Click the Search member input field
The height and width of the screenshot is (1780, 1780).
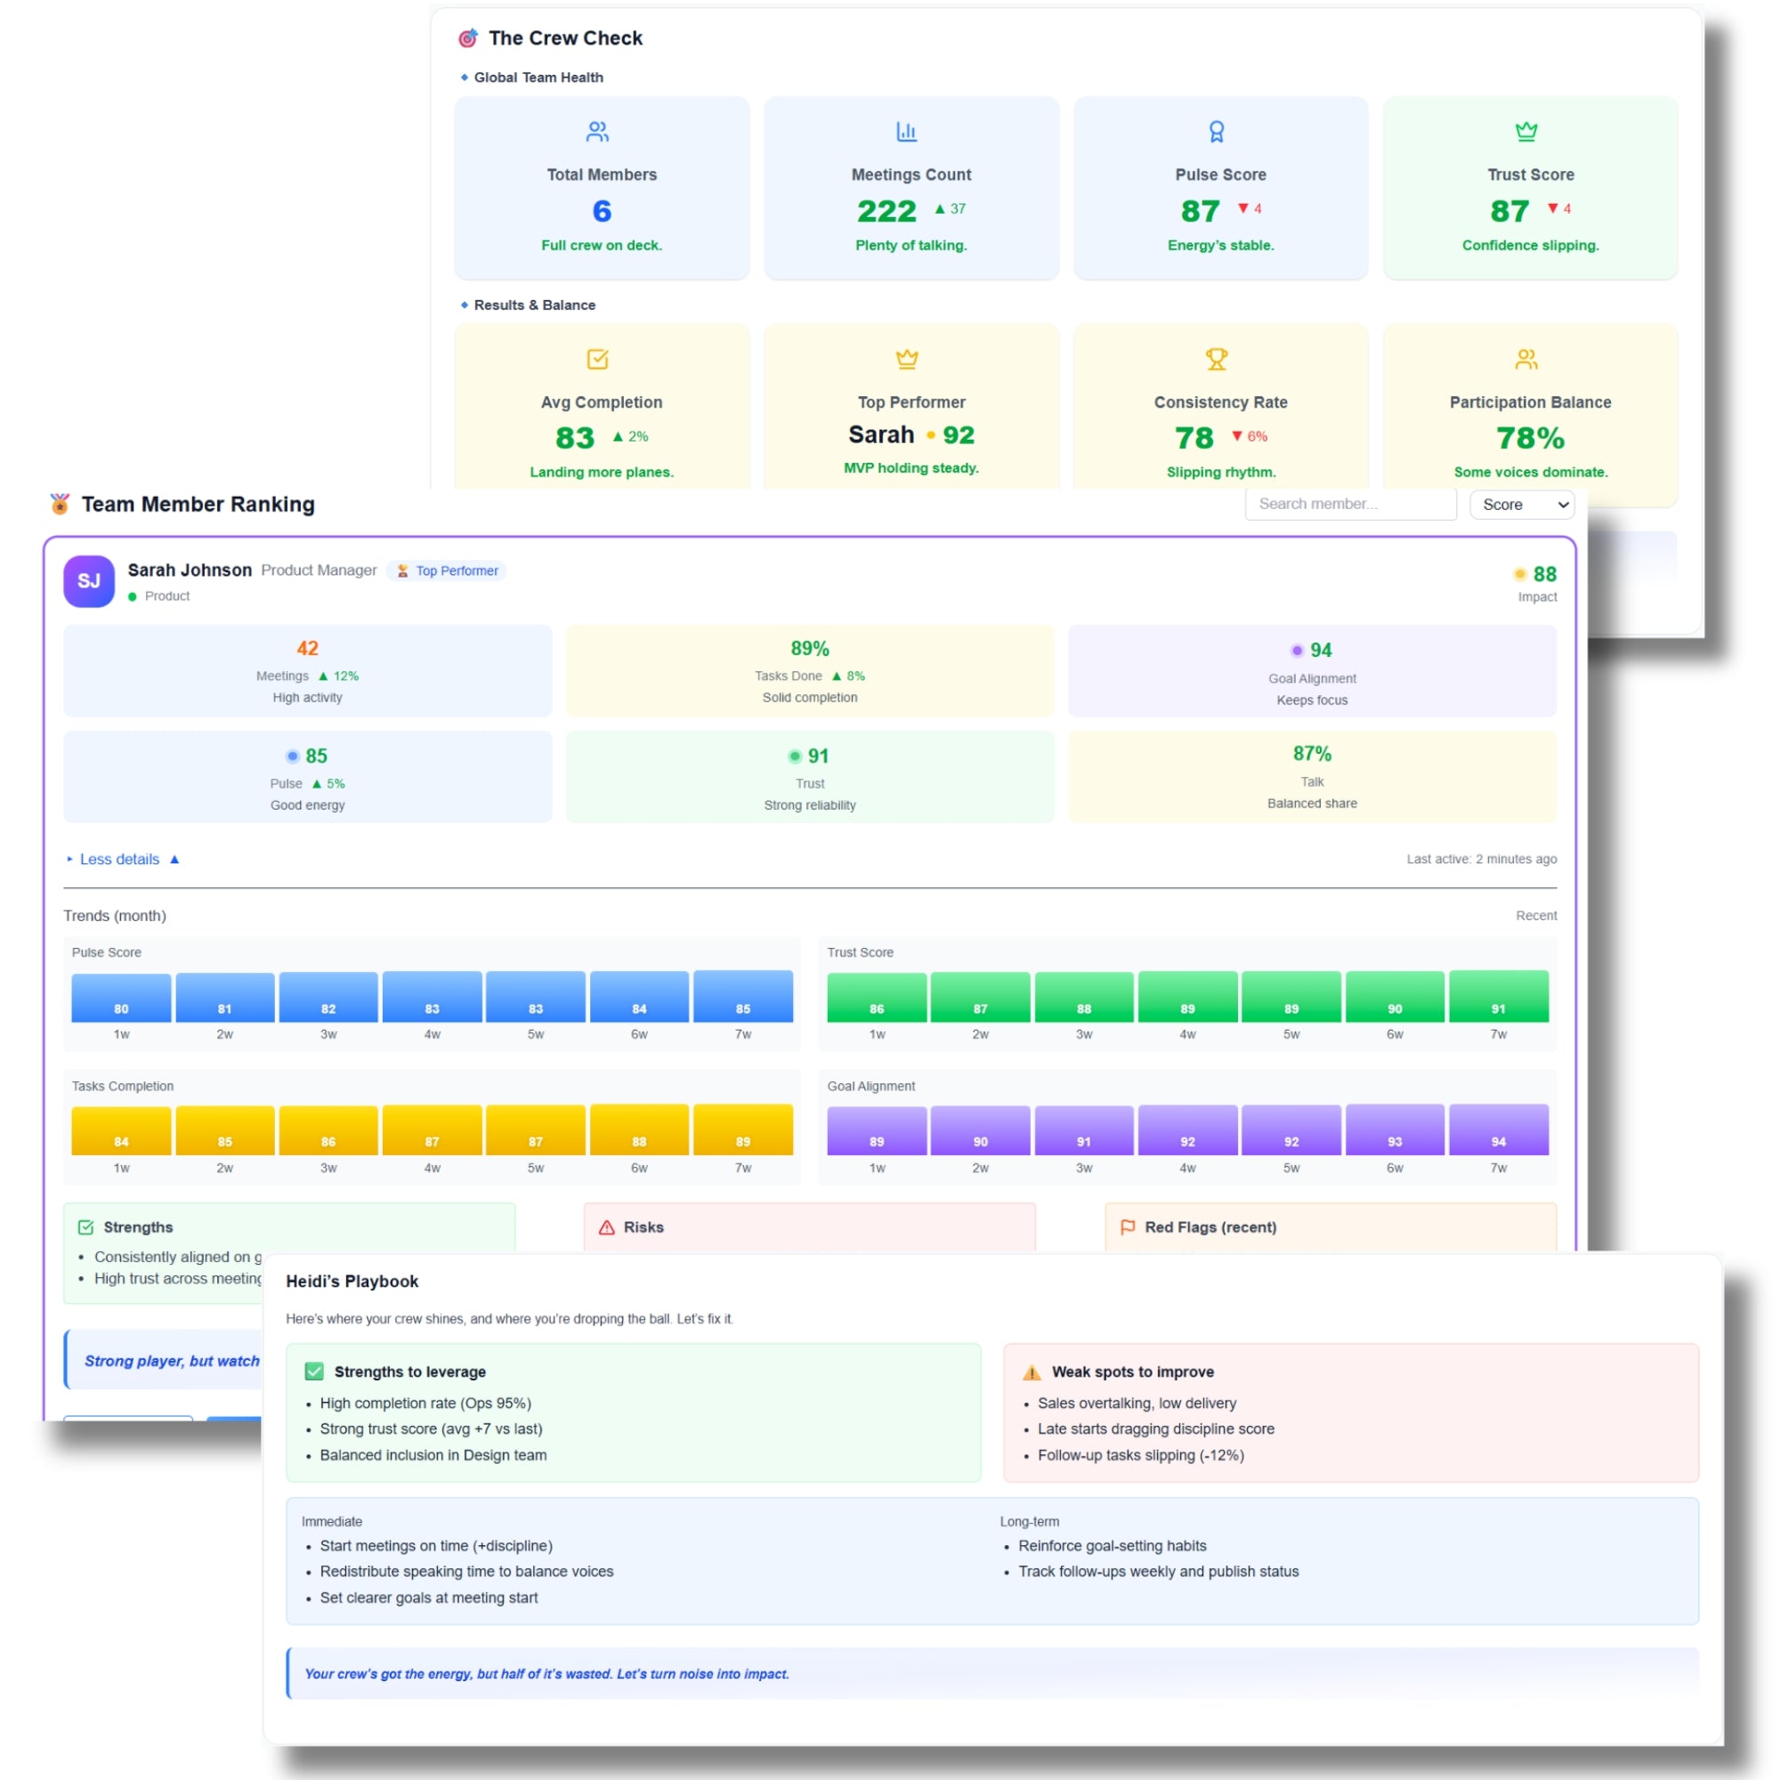(x=1350, y=504)
